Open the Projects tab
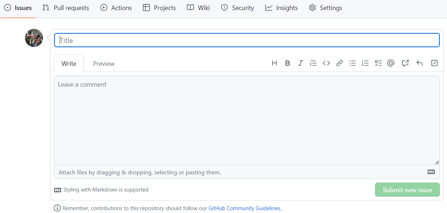The width and height of the screenshot is (447, 213). [159, 8]
